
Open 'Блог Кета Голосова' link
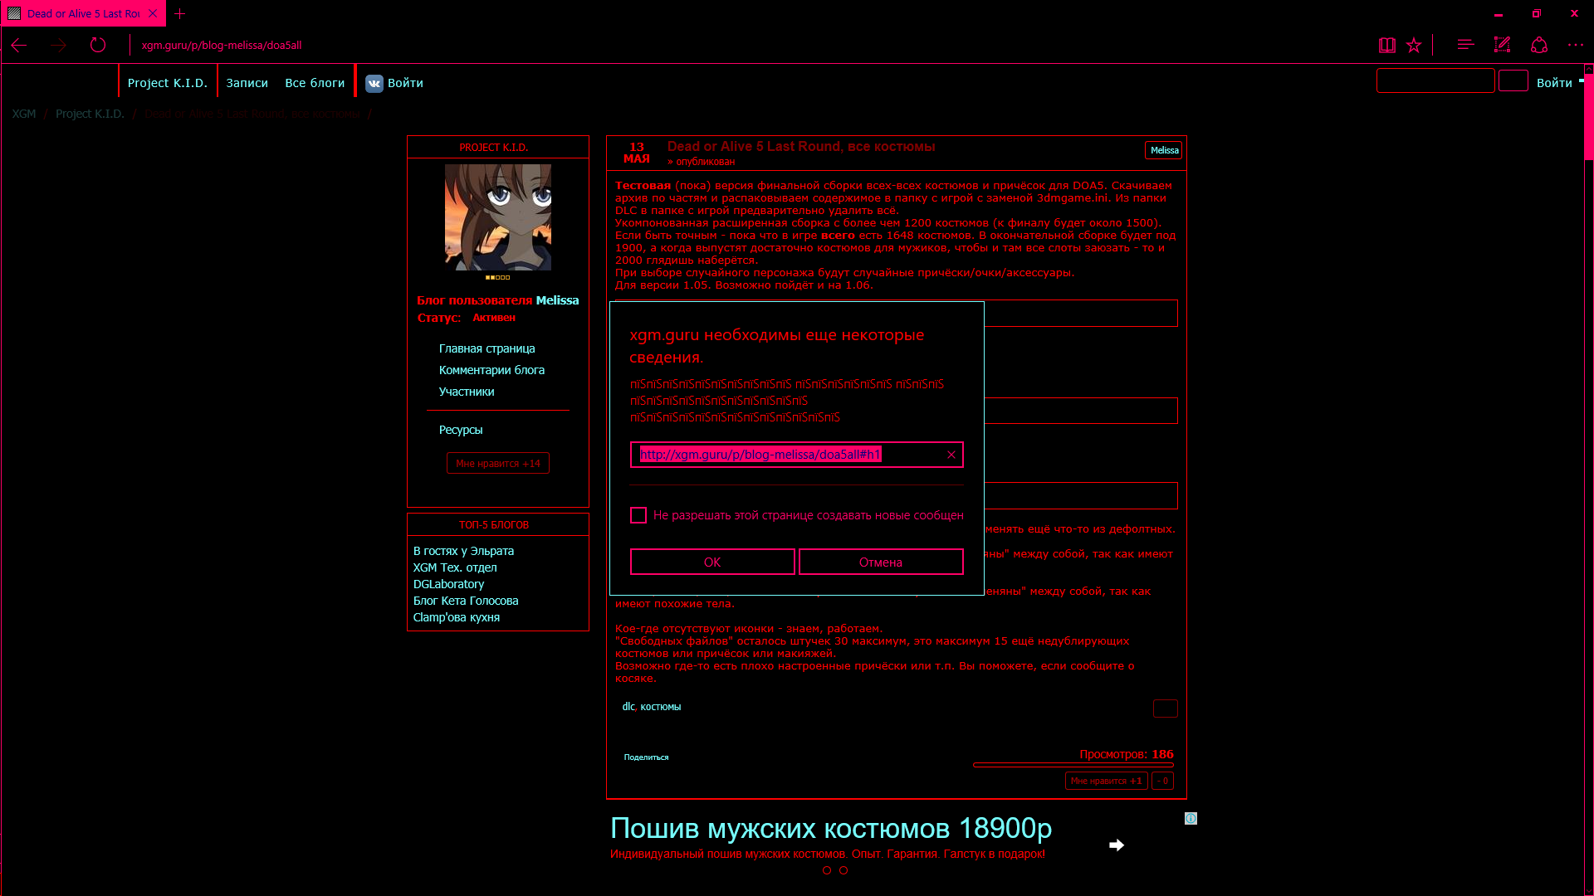[466, 601]
